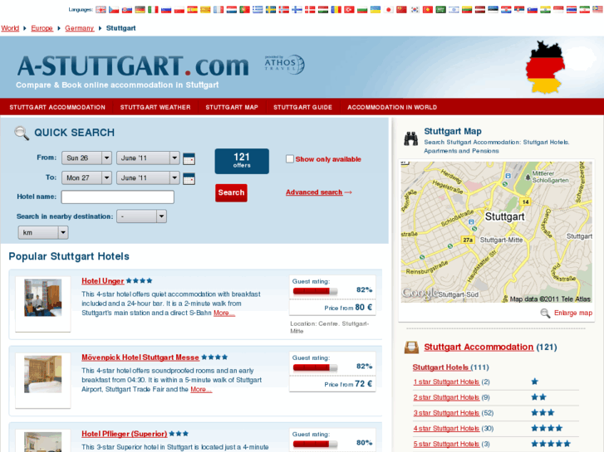The width and height of the screenshot is (604, 452).
Task: Click the Danish flag language icon
Action: (310, 10)
